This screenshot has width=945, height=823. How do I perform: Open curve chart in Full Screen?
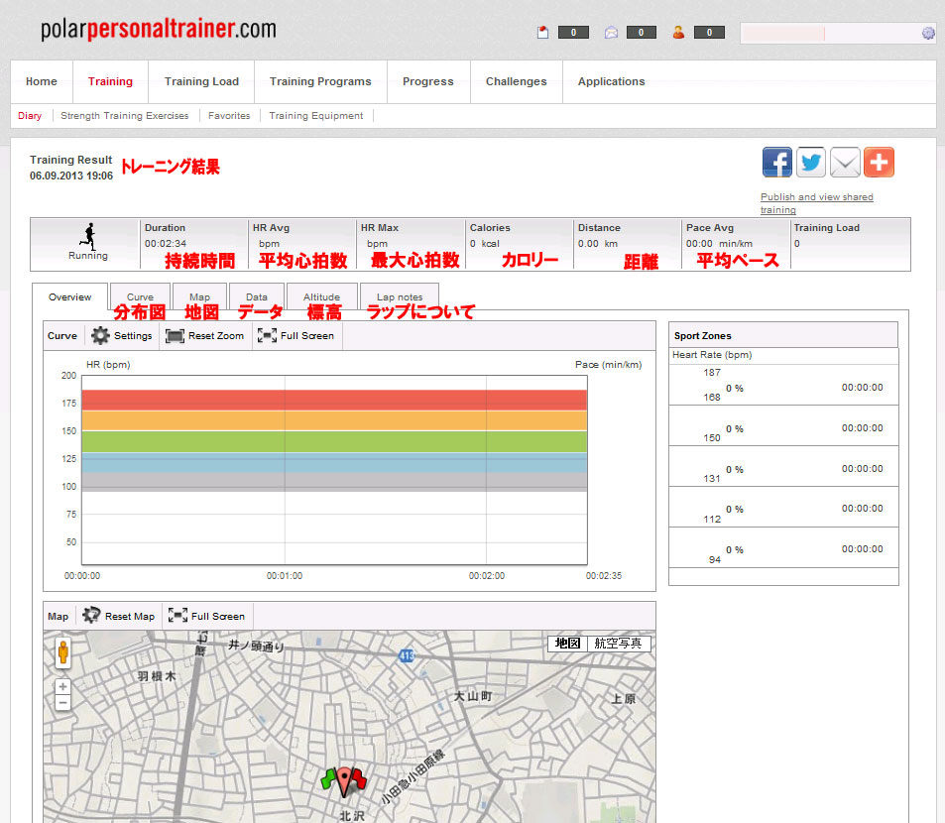(296, 336)
